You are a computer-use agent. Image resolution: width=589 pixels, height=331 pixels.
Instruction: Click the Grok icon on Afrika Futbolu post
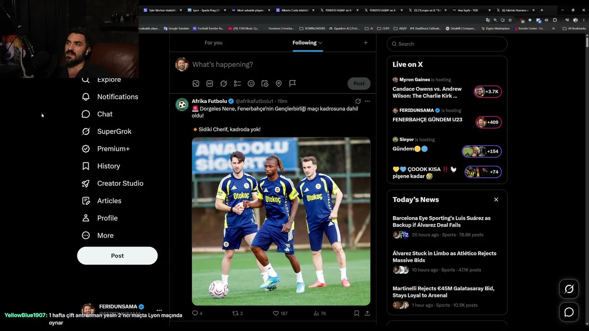358,101
